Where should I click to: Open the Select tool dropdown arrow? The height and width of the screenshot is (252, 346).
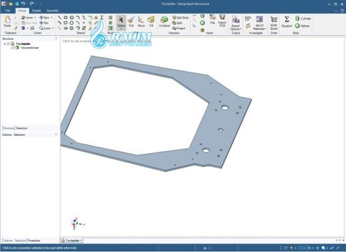point(121,29)
